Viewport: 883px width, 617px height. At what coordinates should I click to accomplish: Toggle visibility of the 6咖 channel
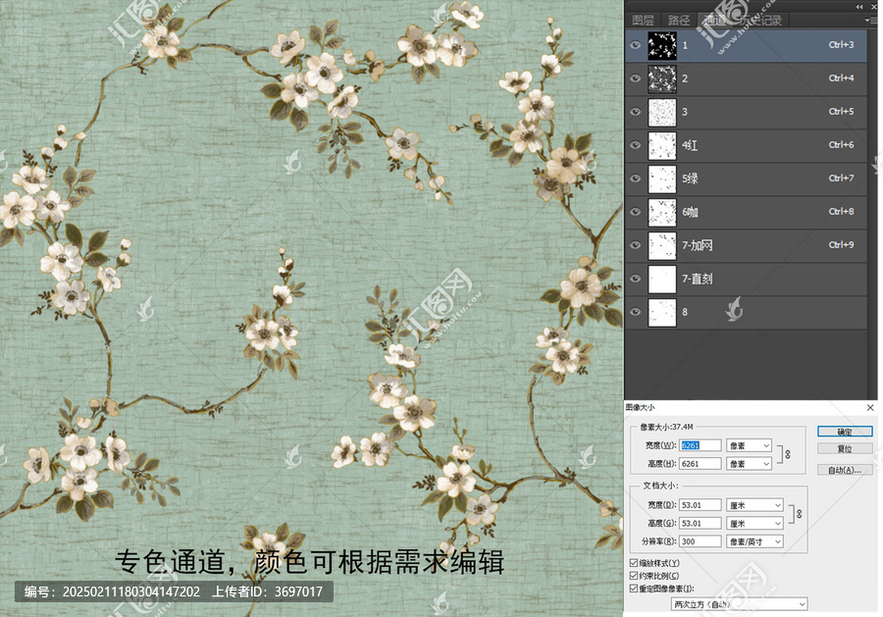[x=635, y=212]
